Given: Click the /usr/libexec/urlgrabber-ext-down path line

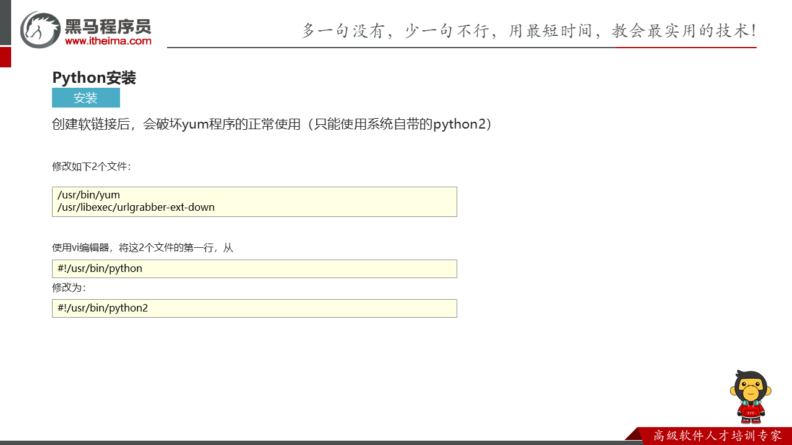Looking at the screenshot, I should [136, 208].
